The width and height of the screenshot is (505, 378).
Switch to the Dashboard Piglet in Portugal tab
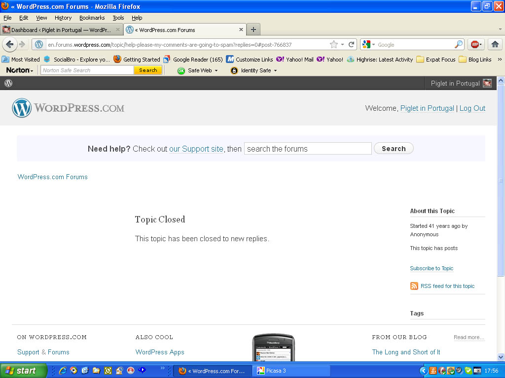(61, 30)
